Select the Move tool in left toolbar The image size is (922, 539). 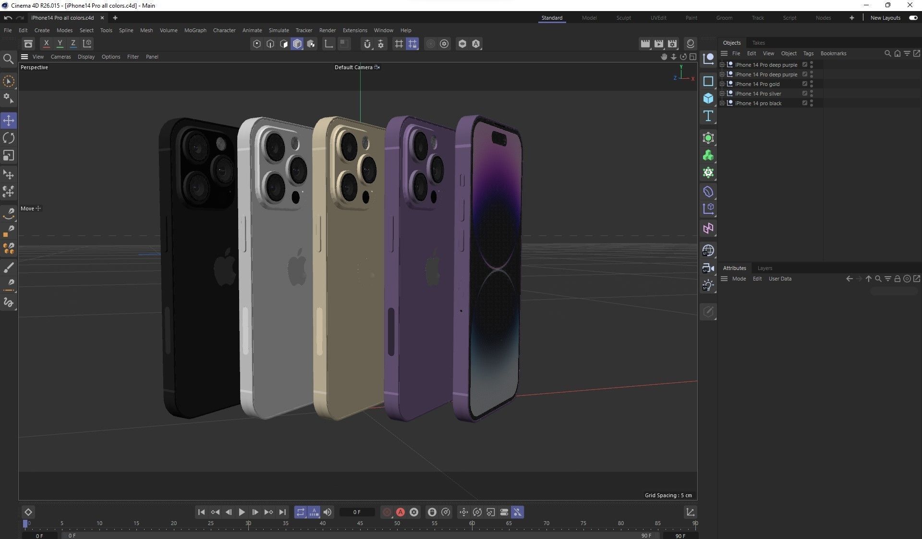pyautogui.click(x=9, y=120)
